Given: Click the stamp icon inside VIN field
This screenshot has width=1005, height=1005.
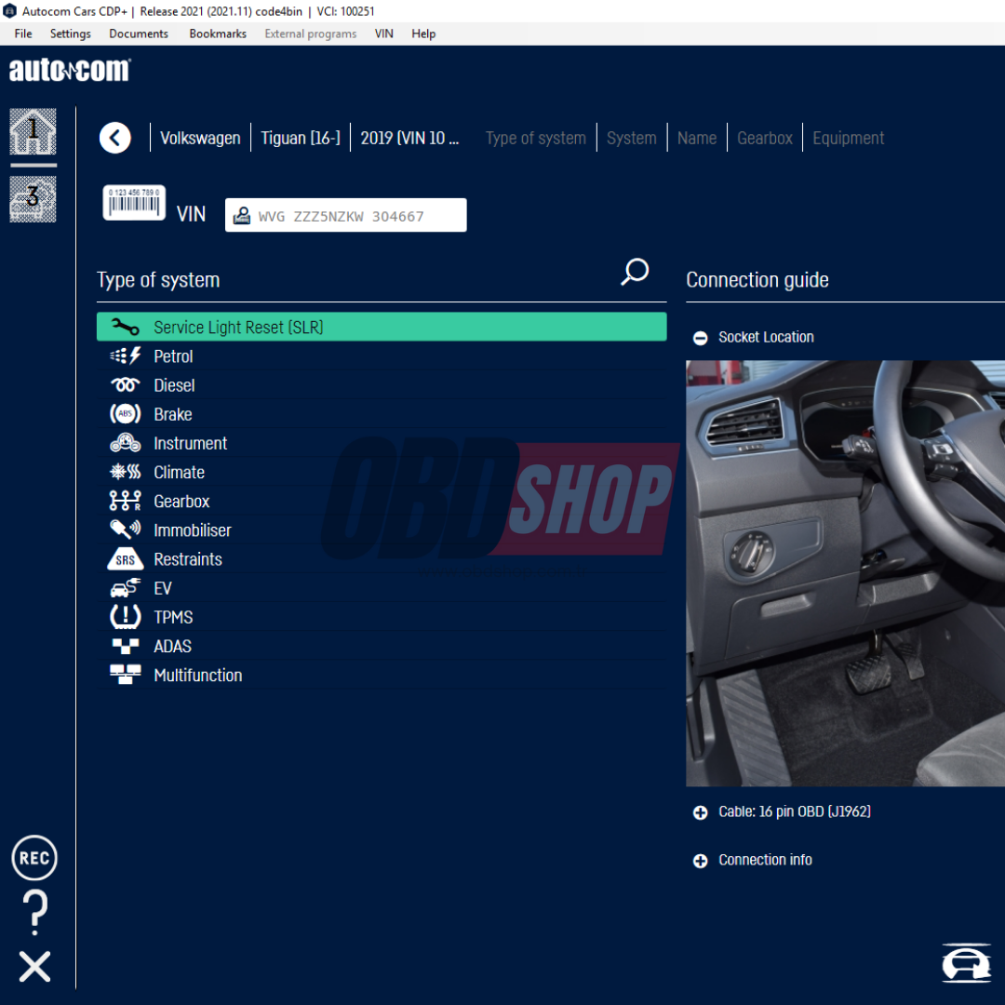Looking at the screenshot, I should point(242,215).
